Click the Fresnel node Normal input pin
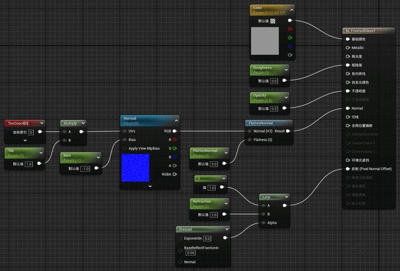The height and width of the screenshot is (271, 400). (x=180, y=262)
